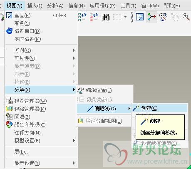Open the 插入(I) menu
Screen dimensions: 191x169
(35, 6)
